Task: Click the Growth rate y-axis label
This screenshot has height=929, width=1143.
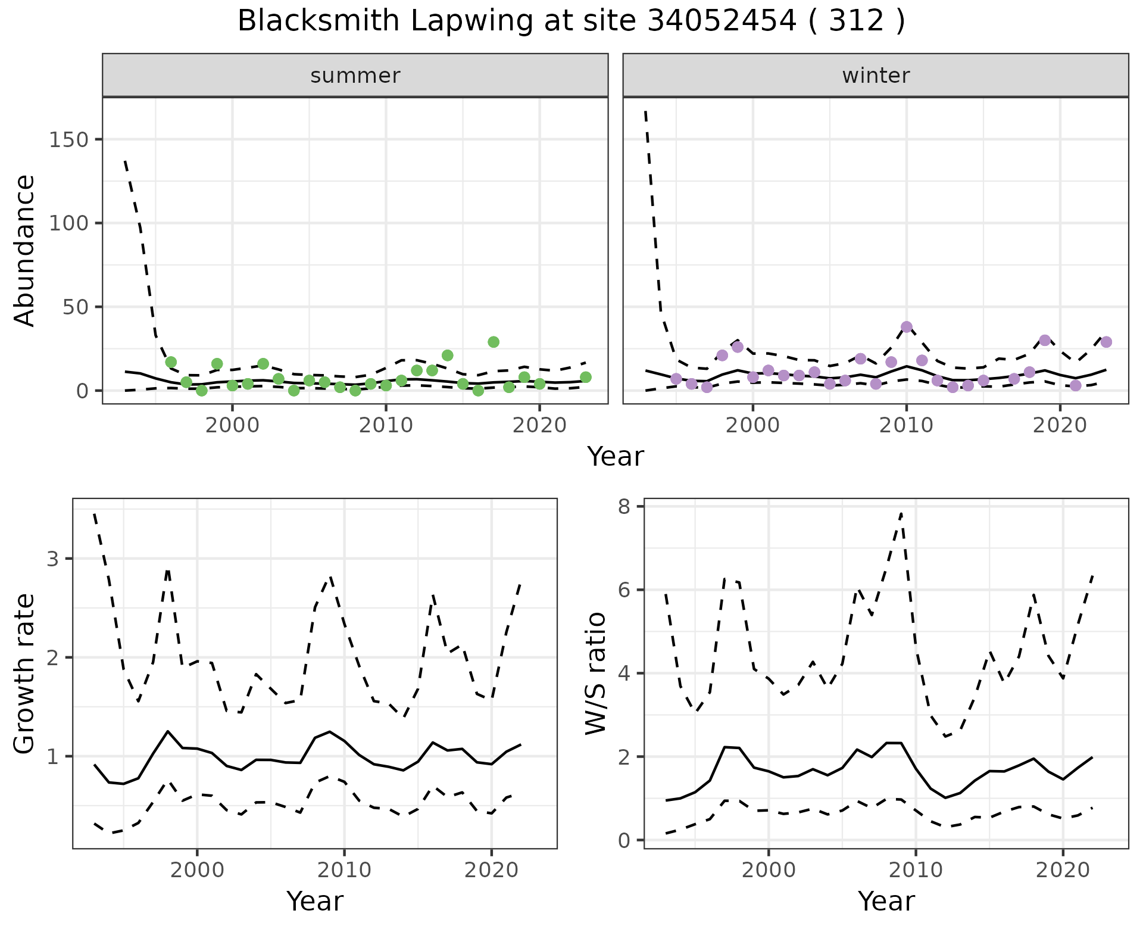Action: [x=25, y=674]
